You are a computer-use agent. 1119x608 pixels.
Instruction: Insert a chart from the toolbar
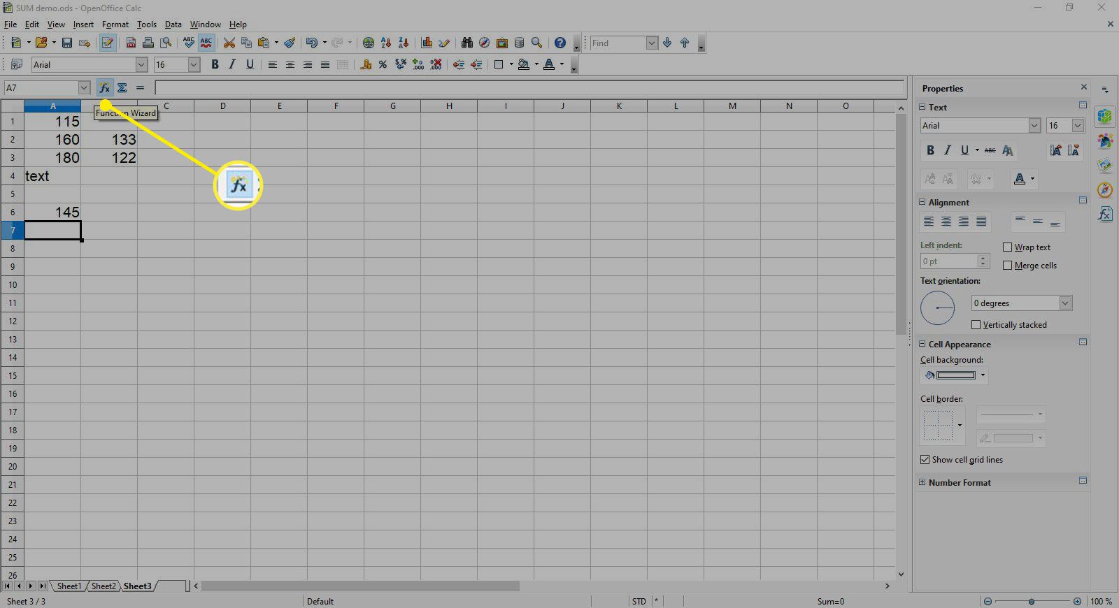pos(427,43)
